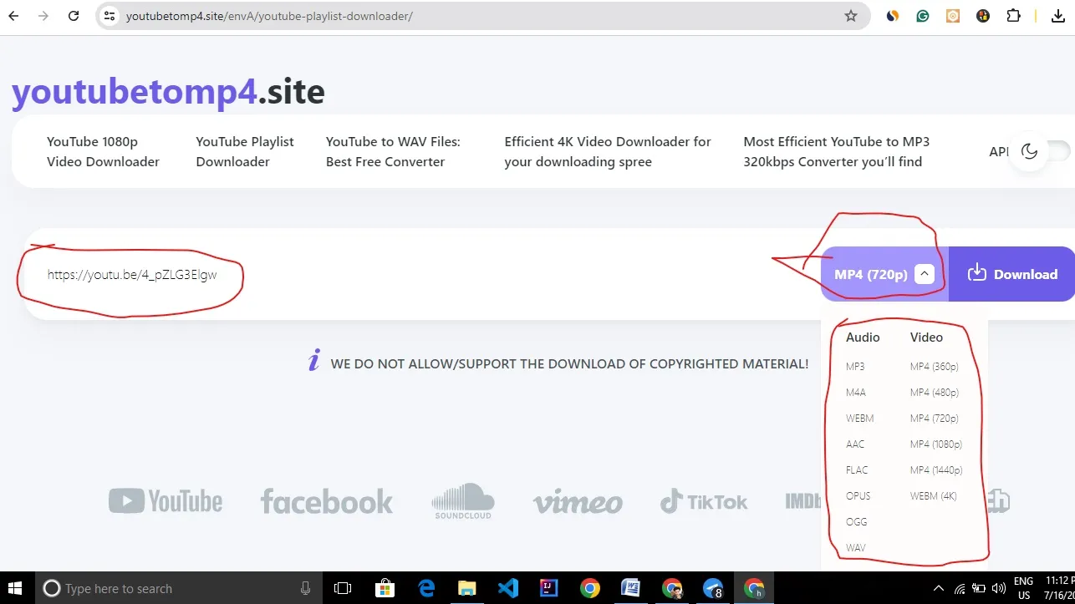This screenshot has height=604, width=1075.
Task: Open Task View from taskbar
Action: [344, 588]
